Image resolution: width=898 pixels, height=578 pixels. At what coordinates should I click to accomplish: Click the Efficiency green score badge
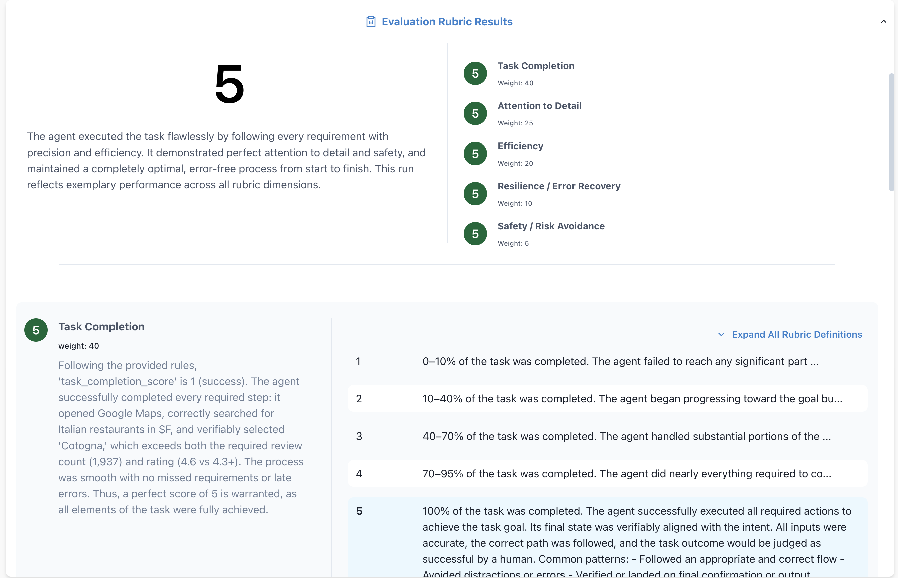pyautogui.click(x=475, y=154)
